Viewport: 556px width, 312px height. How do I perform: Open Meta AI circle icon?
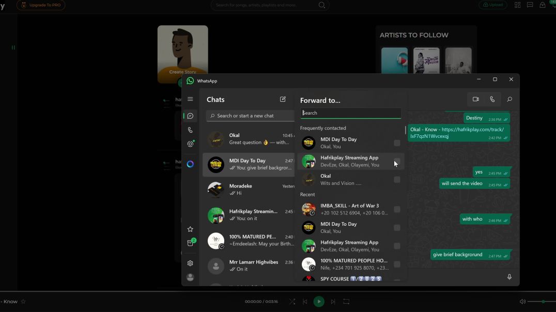point(191,164)
